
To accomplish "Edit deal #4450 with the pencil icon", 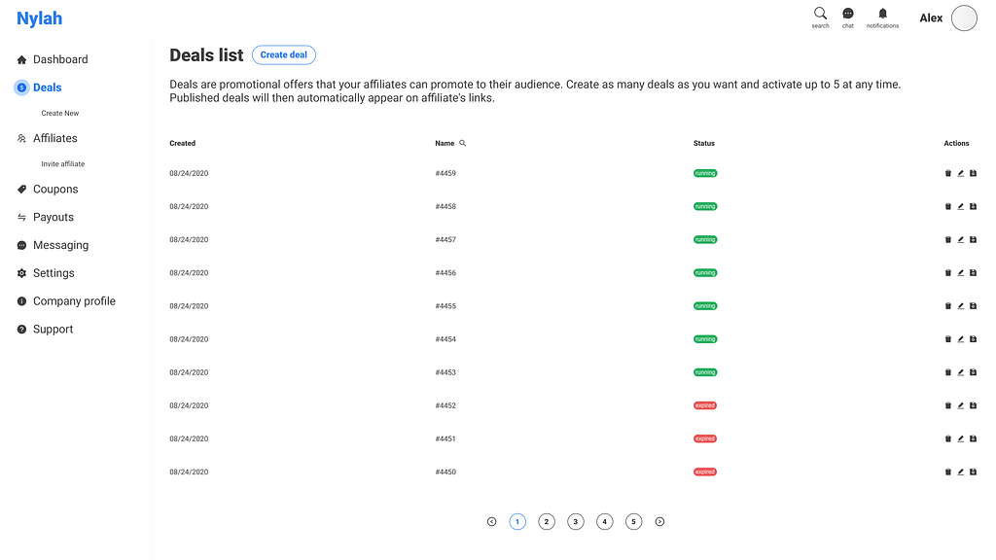I will point(961,472).
